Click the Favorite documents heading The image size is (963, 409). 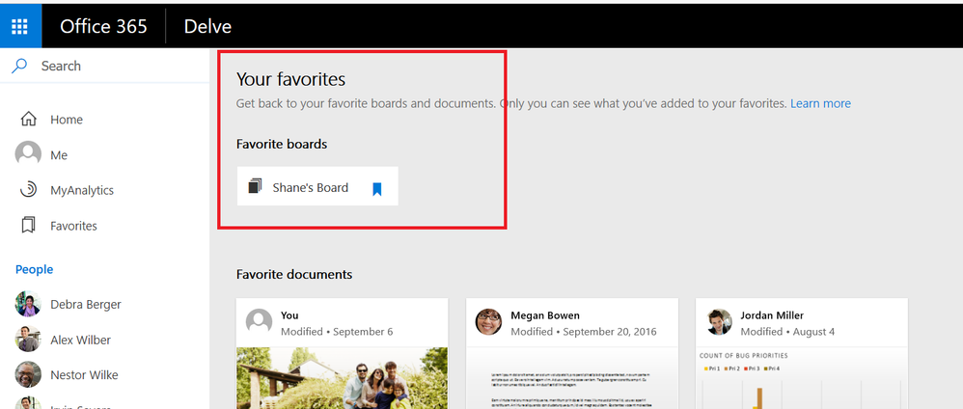coord(294,275)
